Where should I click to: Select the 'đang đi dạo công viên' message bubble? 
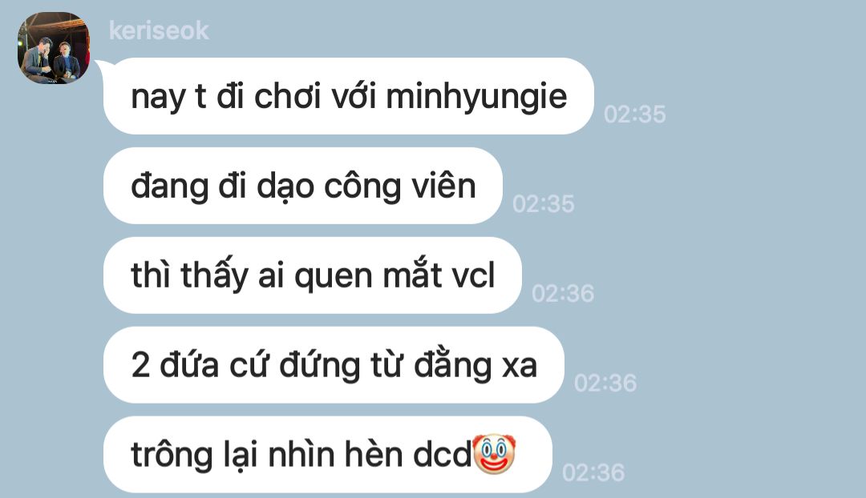[302, 186]
